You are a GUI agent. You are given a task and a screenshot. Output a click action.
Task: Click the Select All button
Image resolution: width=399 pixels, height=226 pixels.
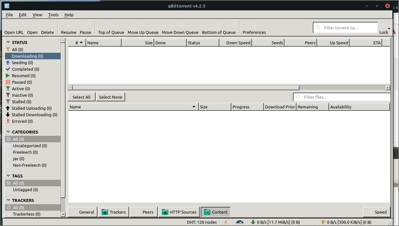pos(81,97)
